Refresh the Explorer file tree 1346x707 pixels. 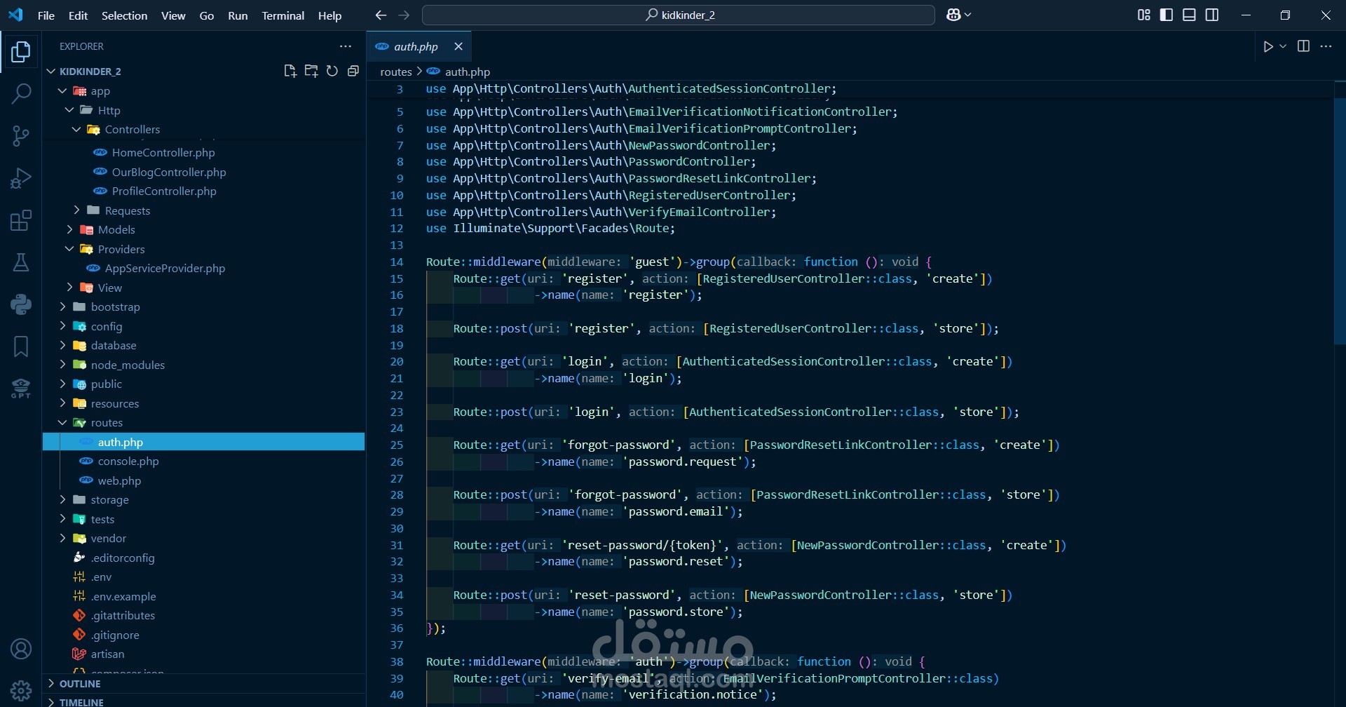332,71
